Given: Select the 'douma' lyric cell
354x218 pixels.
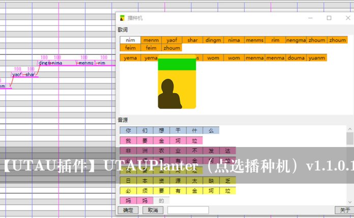Looking at the screenshot, I should pos(296,58).
